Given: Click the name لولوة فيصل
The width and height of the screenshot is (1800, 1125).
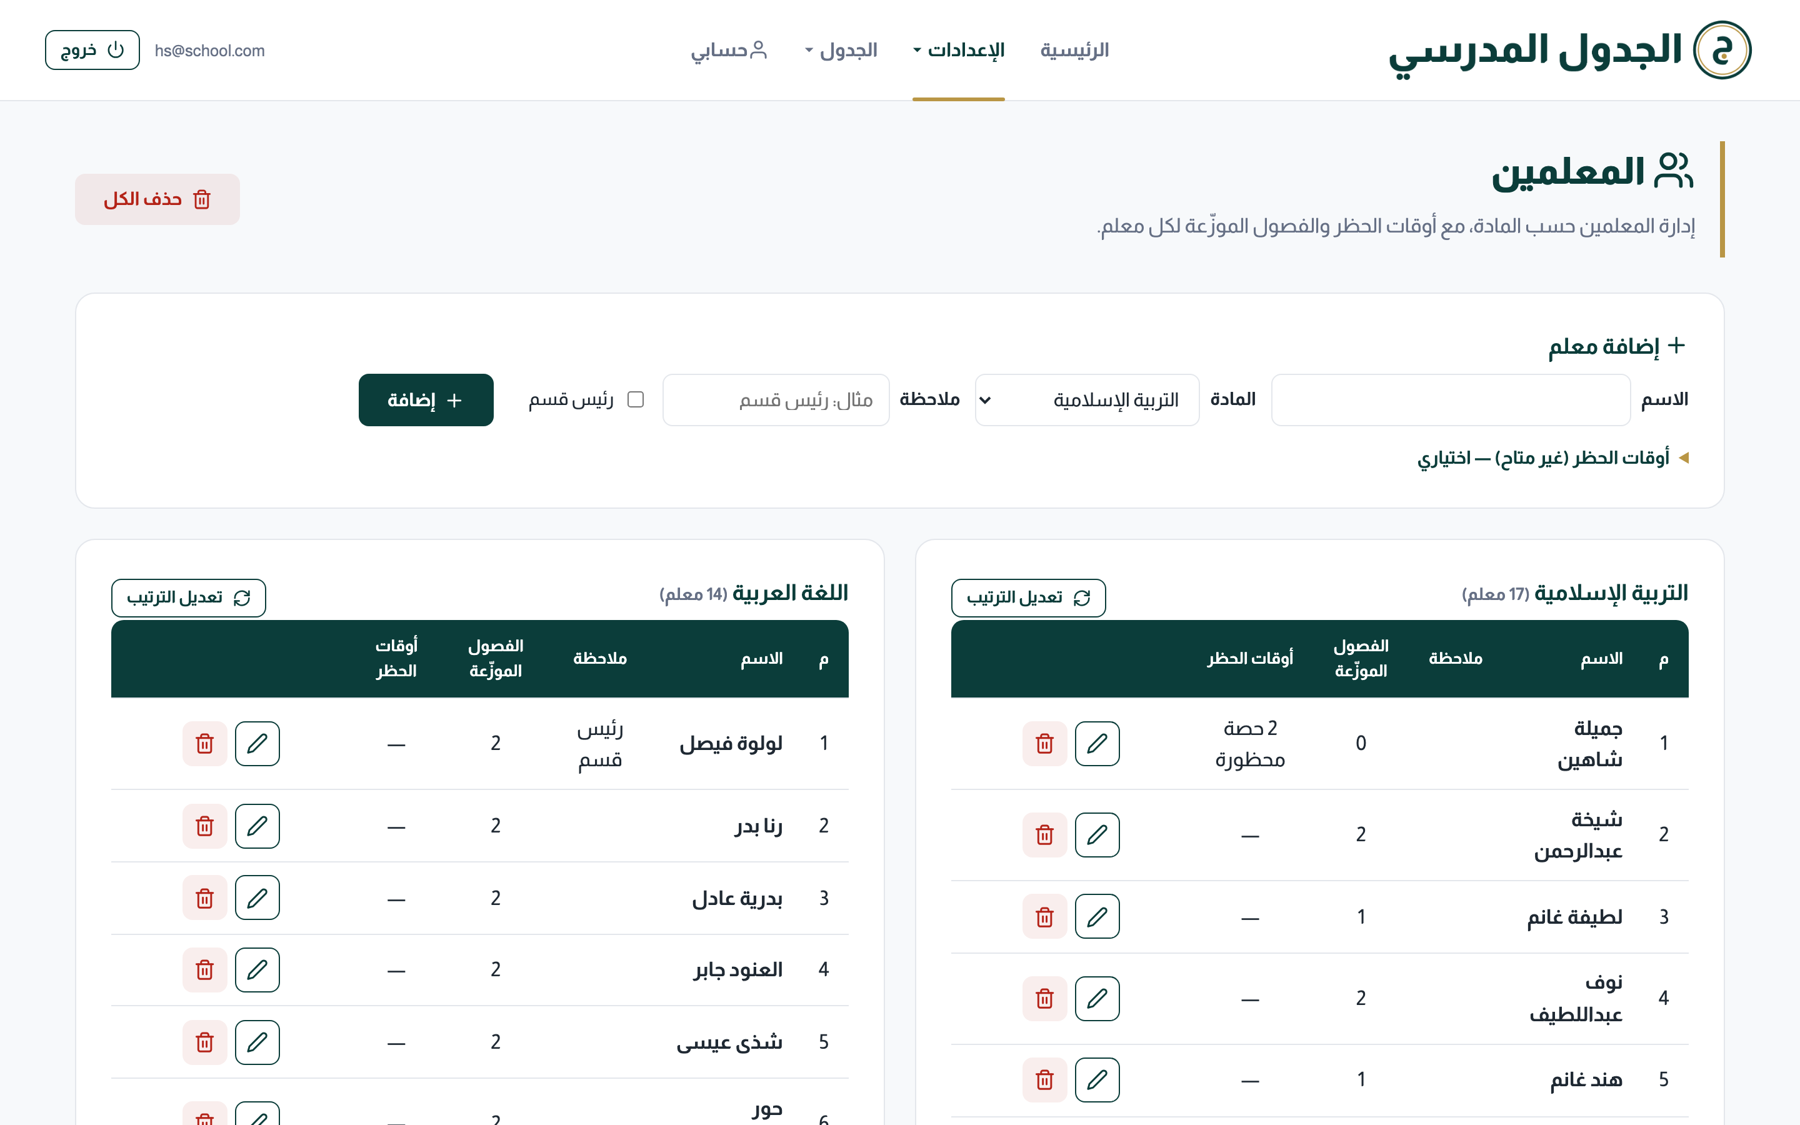Looking at the screenshot, I should point(731,743).
